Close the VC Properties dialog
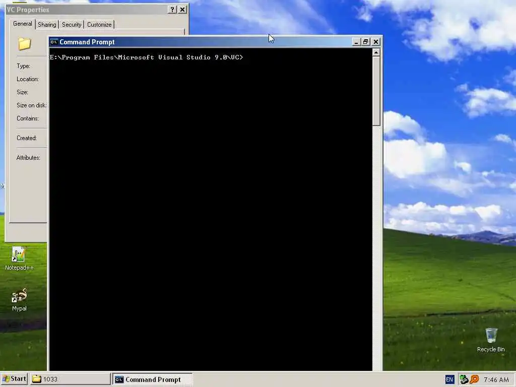This screenshot has width=516, height=387. pos(182,10)
